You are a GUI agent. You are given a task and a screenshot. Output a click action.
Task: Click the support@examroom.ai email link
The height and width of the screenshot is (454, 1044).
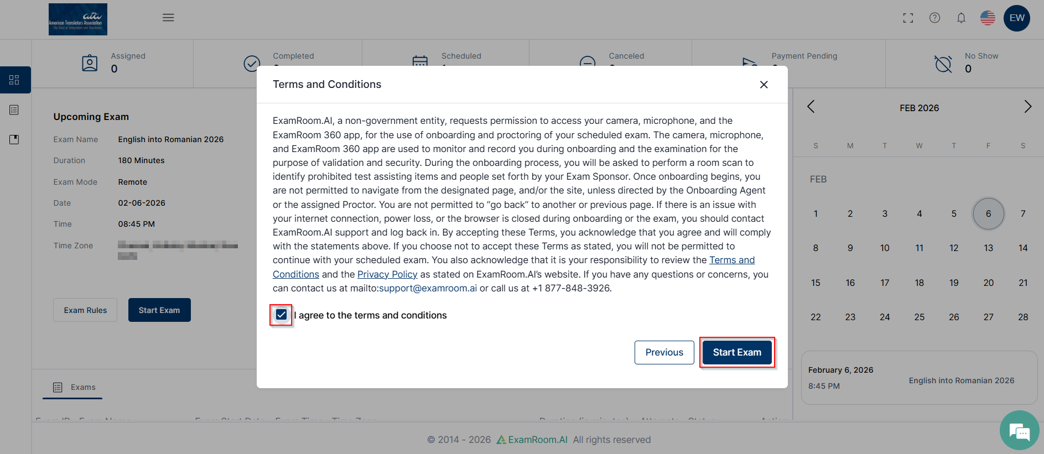point(428,288)
